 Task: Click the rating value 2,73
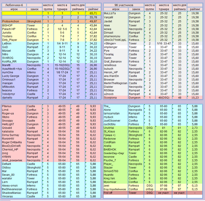click(x=195, y=128)
